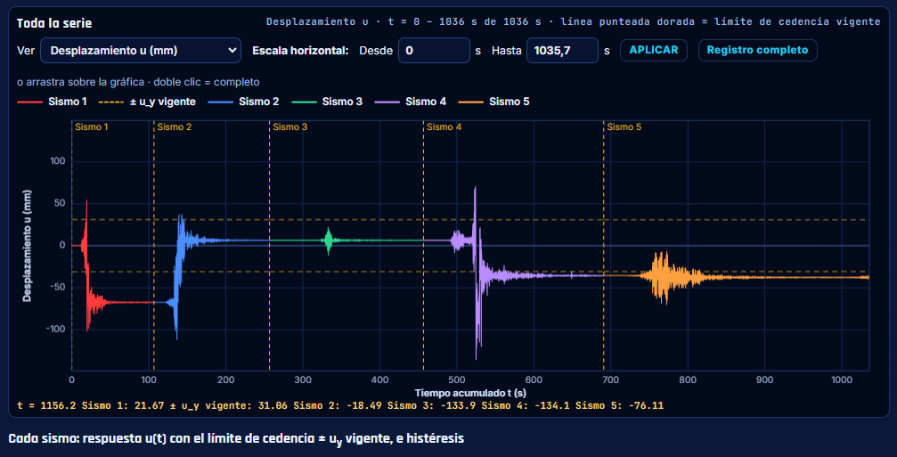Click the dashed gold u_y legend line
897x457 pixels.
pyautogui.click(x=112, y=102)
